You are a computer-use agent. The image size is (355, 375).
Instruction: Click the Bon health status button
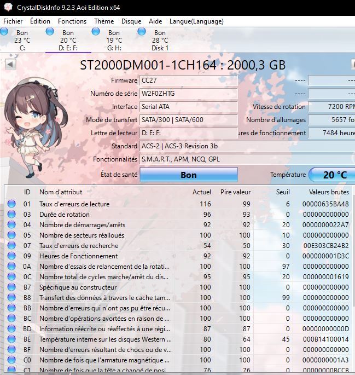point(189,175)
